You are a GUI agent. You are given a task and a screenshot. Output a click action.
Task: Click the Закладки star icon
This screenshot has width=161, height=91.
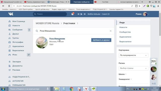coord(10,62)
